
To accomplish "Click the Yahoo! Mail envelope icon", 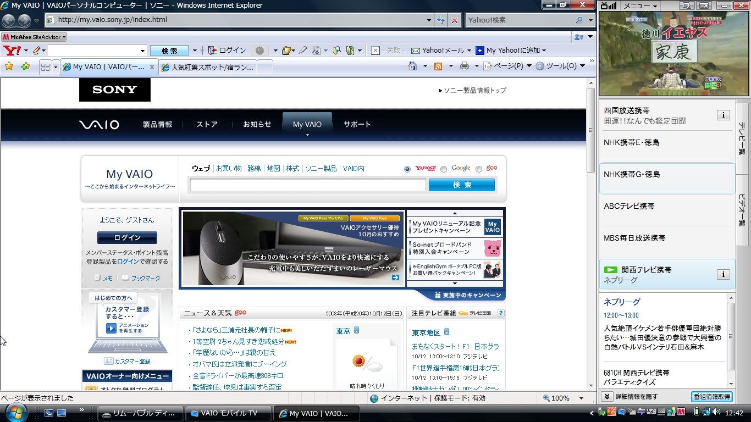I will point(416,51).
